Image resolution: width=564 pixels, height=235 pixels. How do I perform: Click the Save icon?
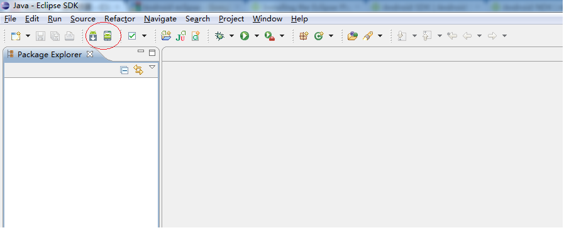(x=40, y=36)
